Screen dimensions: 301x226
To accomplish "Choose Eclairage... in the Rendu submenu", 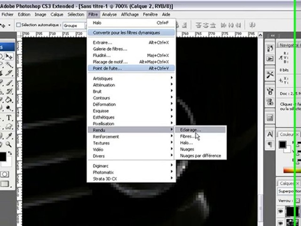I will coord(200,130).
